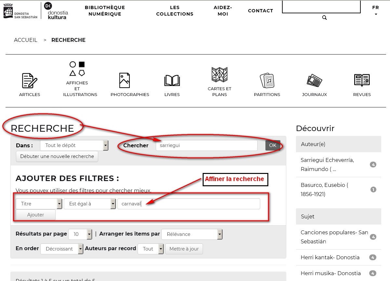Open the Revues magazine icon

362,80
